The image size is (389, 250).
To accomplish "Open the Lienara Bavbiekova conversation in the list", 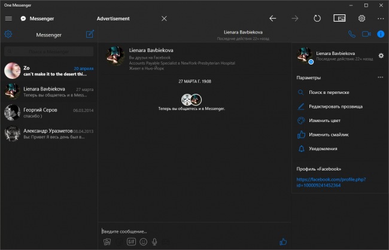I will pyautogui.click(x=49, y=92).
